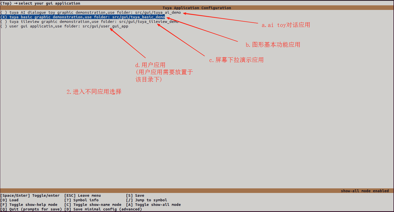
Task: Click the [?] Symbol info hint
Action: 81,200
